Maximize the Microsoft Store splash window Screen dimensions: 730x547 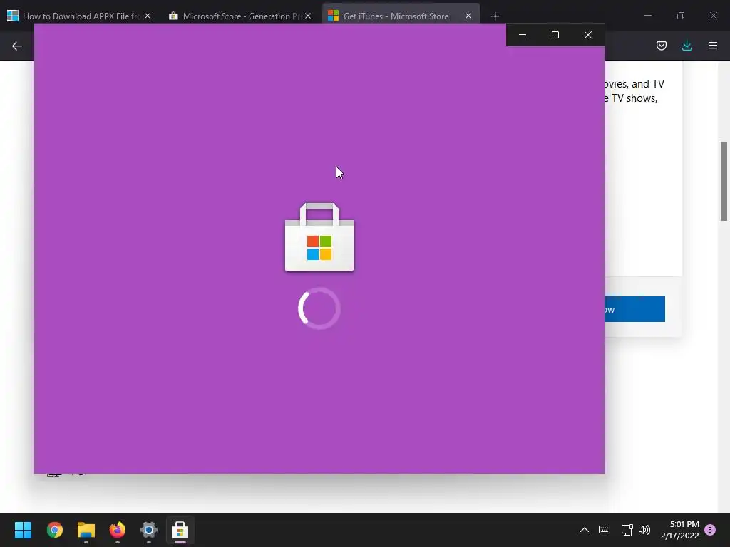555,35
